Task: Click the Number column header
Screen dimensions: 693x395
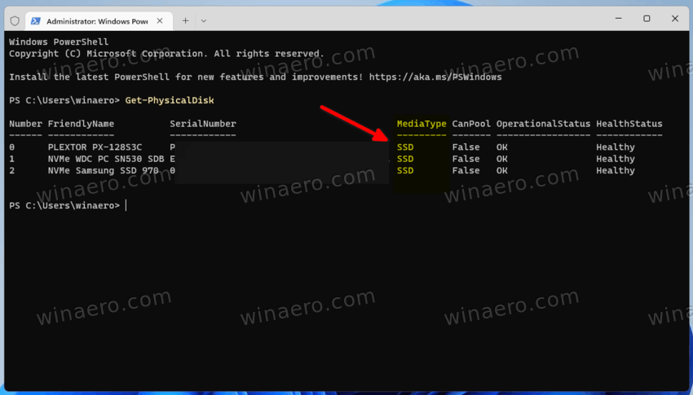Action: [x=25, y=124]
